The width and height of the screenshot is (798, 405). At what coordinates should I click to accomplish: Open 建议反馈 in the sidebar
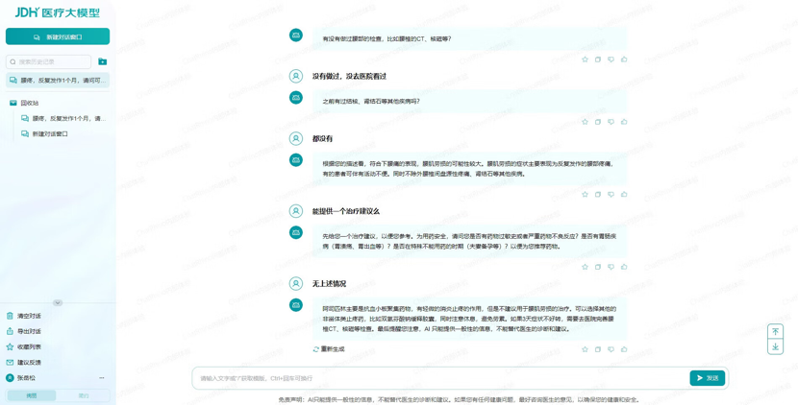(x=24, y=363)
